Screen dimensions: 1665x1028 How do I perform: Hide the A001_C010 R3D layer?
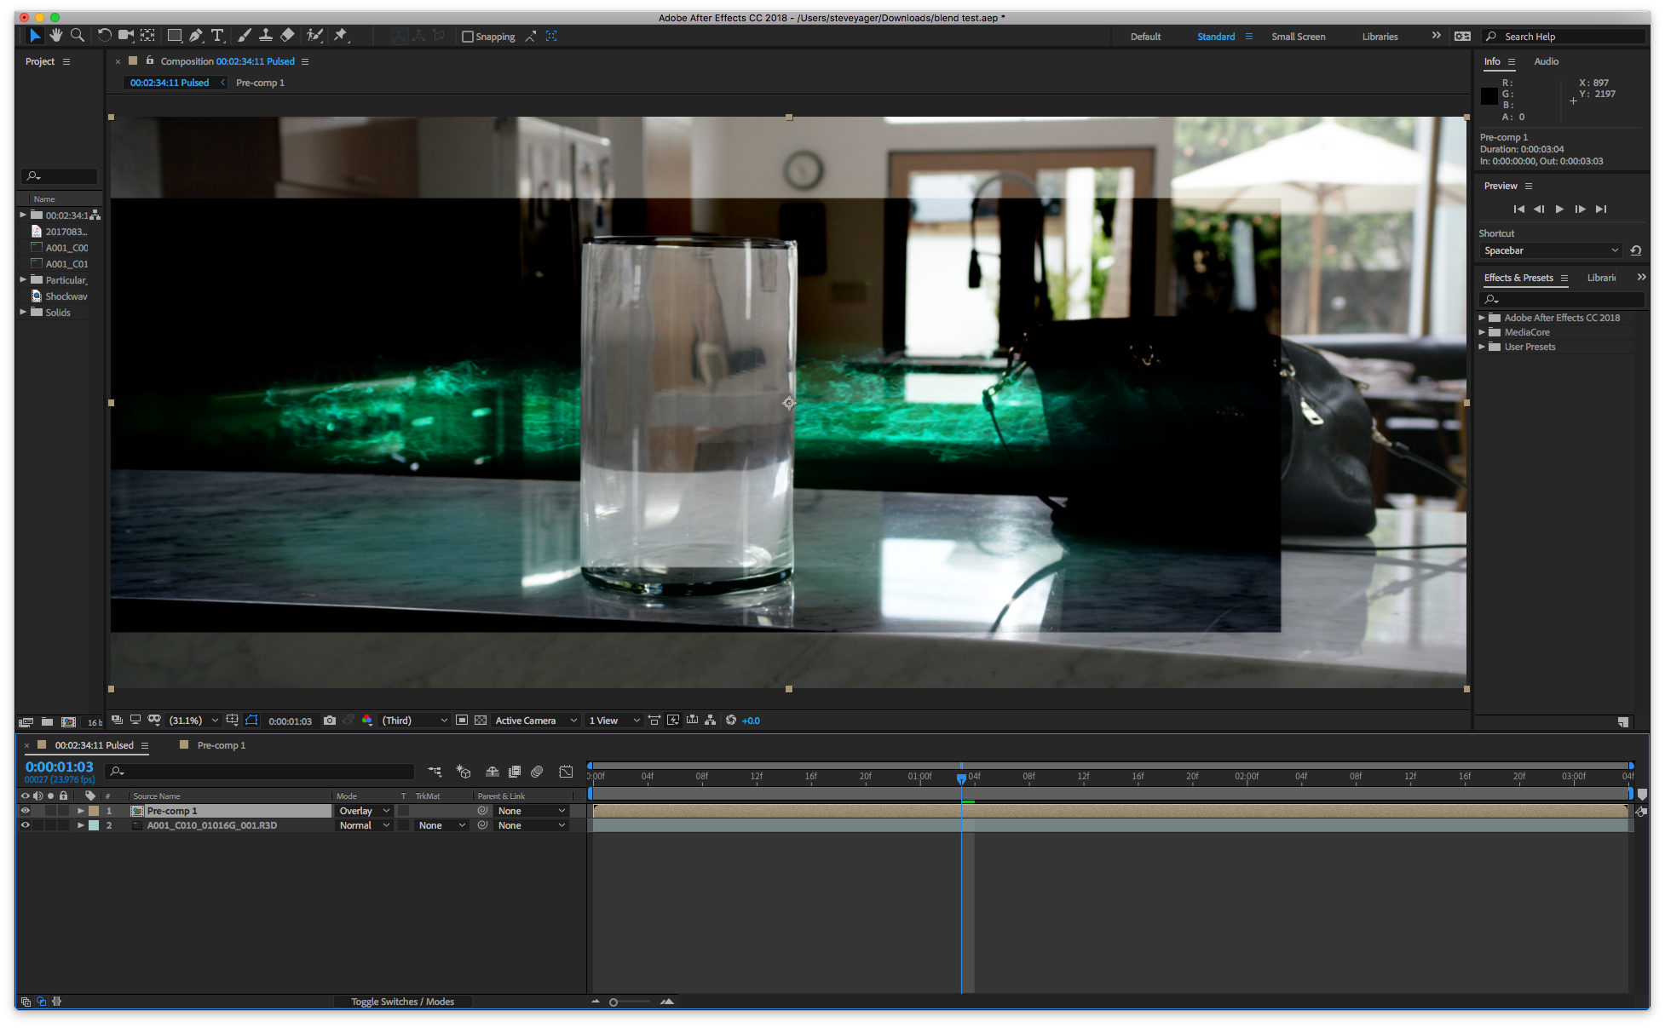click(25, 825)
